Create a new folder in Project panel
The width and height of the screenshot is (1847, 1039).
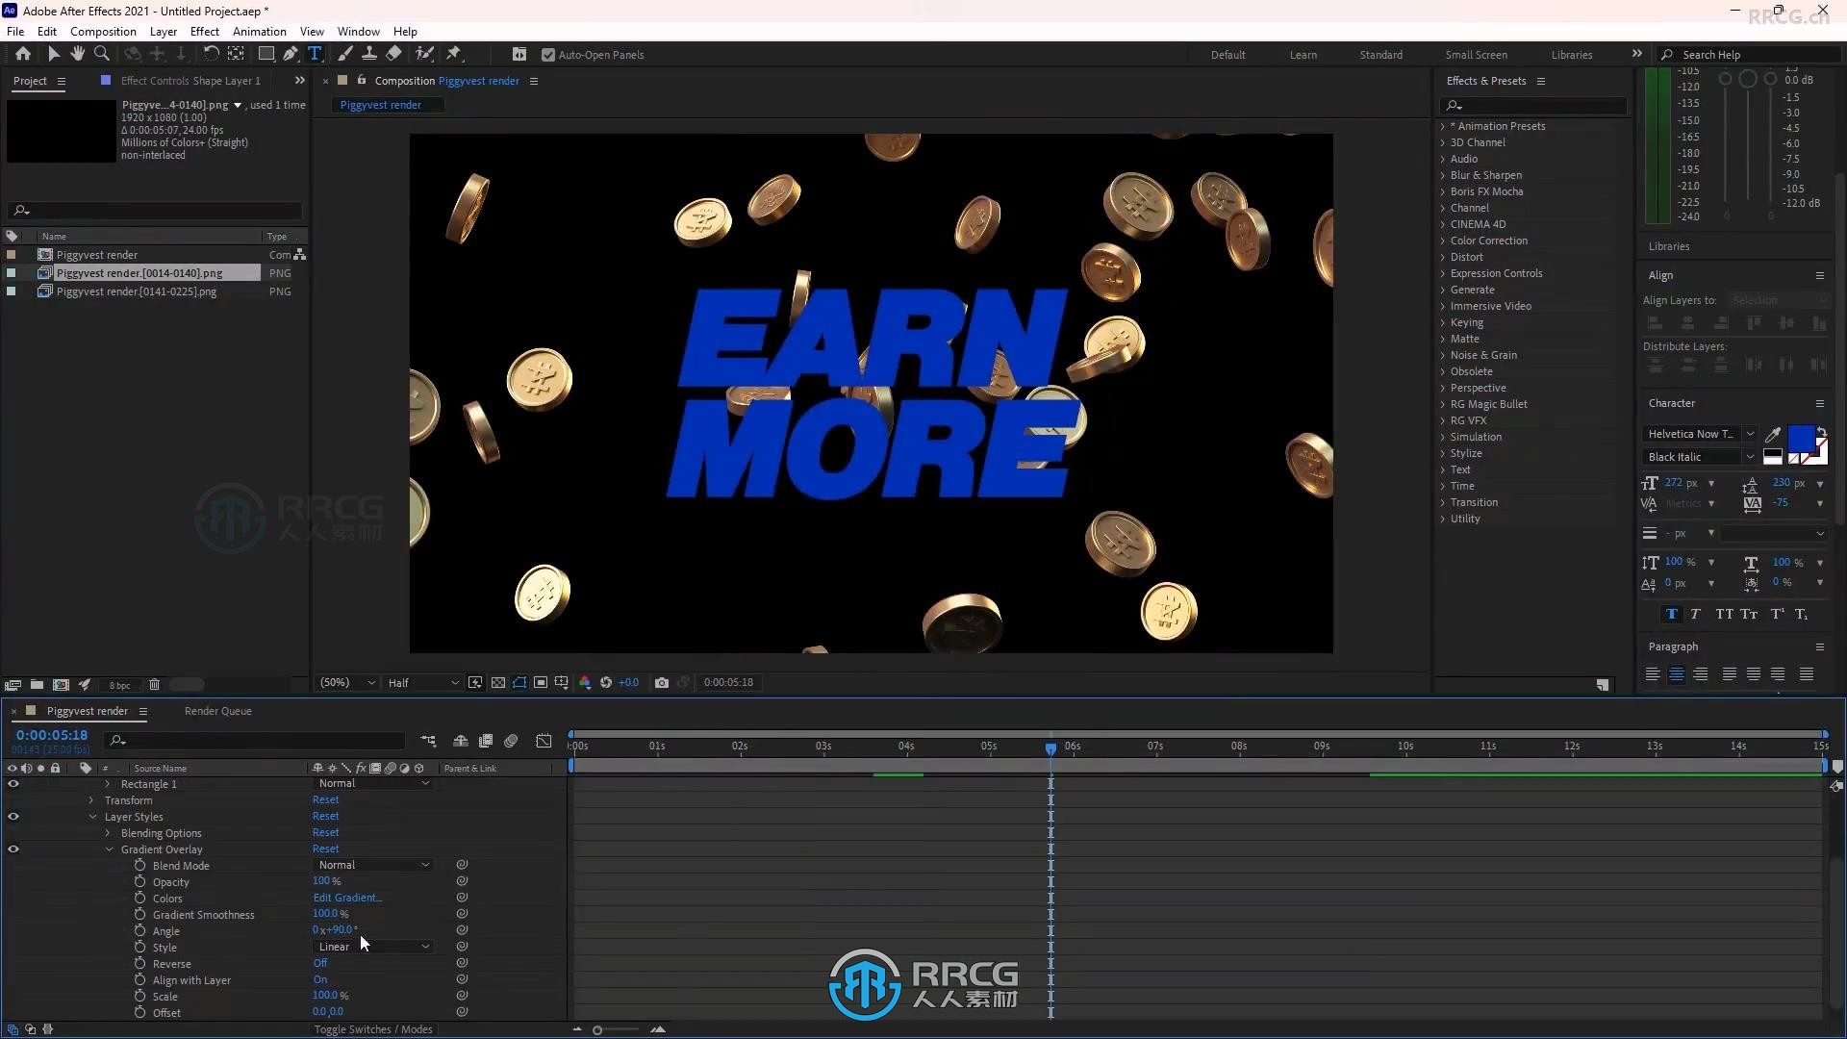(37, 685)
